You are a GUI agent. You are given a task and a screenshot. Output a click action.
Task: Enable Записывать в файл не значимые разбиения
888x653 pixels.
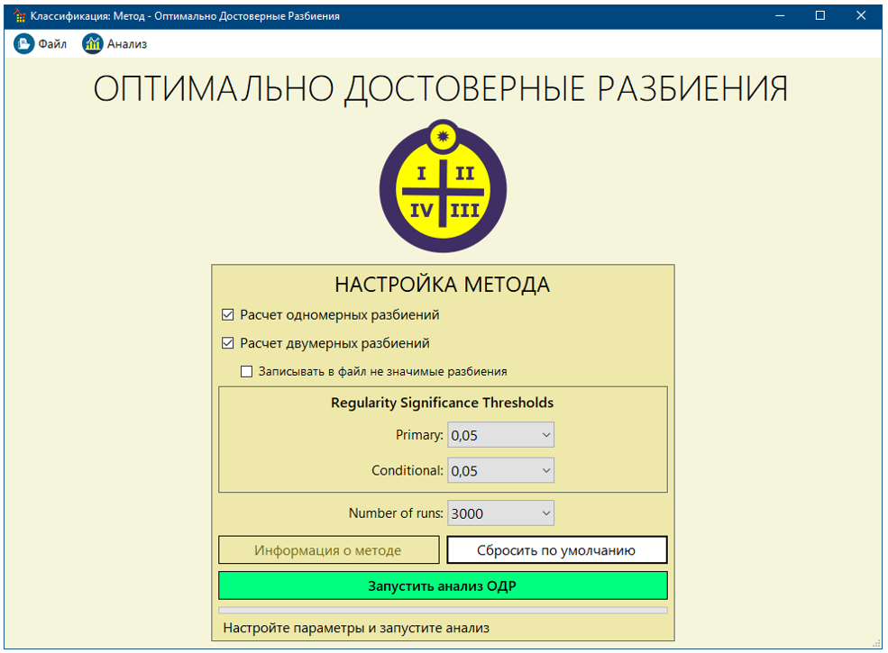pyautogui.click(x=246, y=371)
